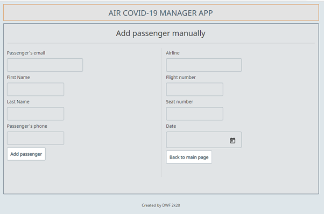Click the AIR COVID-19 MANAGER APP header
Viewport: 324px width, 214px height.
click(x=161, y=12)
